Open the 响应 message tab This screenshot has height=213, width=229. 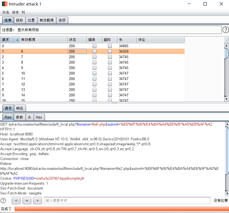coord(20,108)
